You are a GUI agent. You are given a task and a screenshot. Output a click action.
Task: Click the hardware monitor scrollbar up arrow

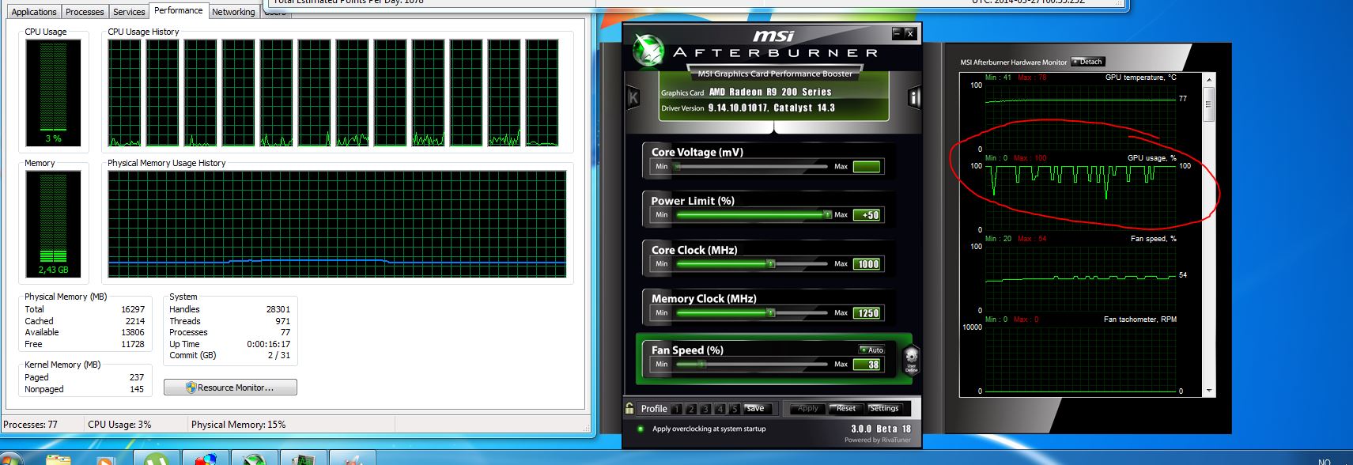pyautogui.click(x=1208, y=80)
